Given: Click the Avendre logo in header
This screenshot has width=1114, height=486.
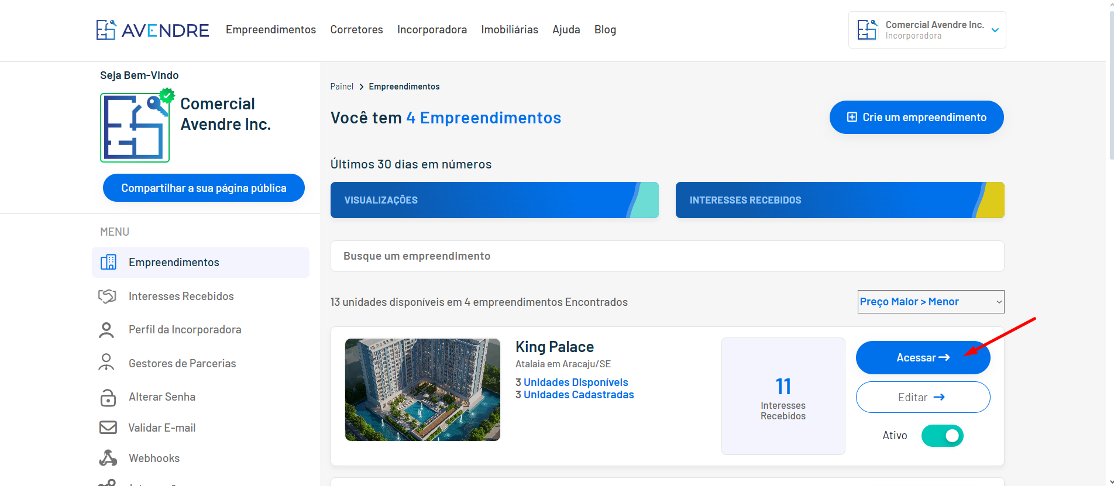Looking at the screenshot, I should pyautogui.click(x=152, y=30).
